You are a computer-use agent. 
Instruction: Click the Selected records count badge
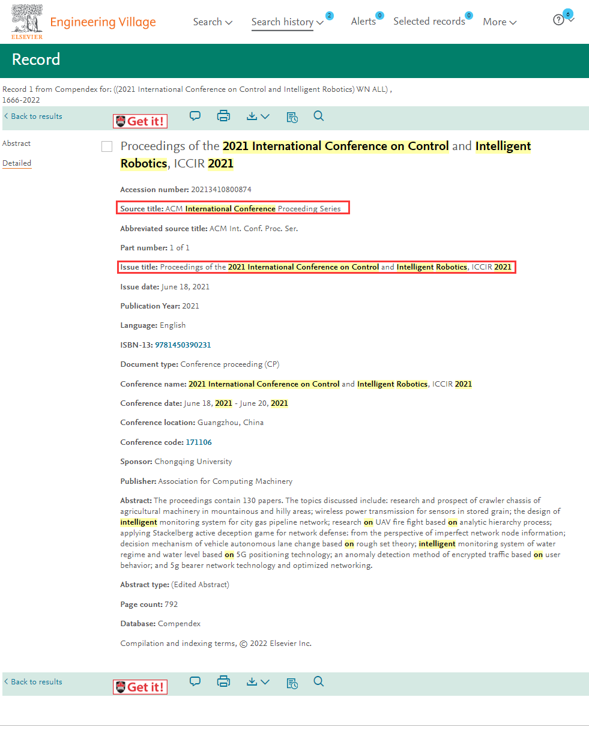(468, 15)
